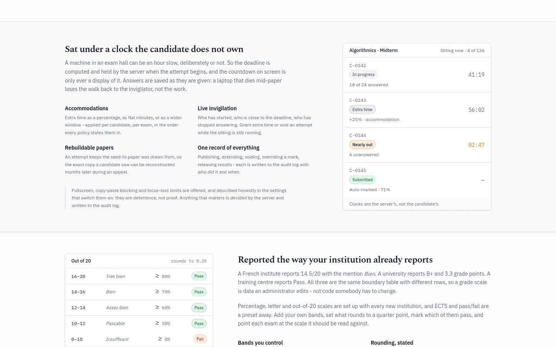556x347 pixels.
Task: Click the 'Live invigilation' feature heading
Action: (217, 108)
